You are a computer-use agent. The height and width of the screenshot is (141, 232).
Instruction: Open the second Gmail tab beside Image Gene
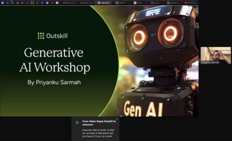(87, 3)
